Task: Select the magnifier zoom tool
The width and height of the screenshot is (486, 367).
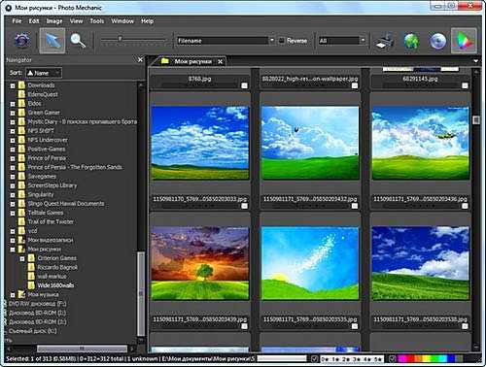Action: pyautogui.click(x=78, y=41)
